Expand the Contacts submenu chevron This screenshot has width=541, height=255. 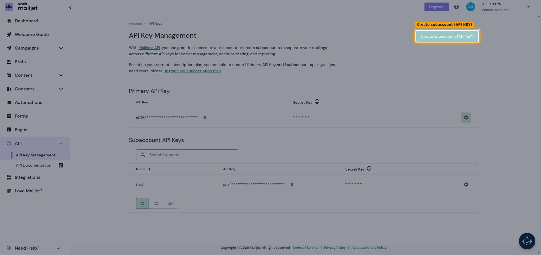[x=61, y=89]
